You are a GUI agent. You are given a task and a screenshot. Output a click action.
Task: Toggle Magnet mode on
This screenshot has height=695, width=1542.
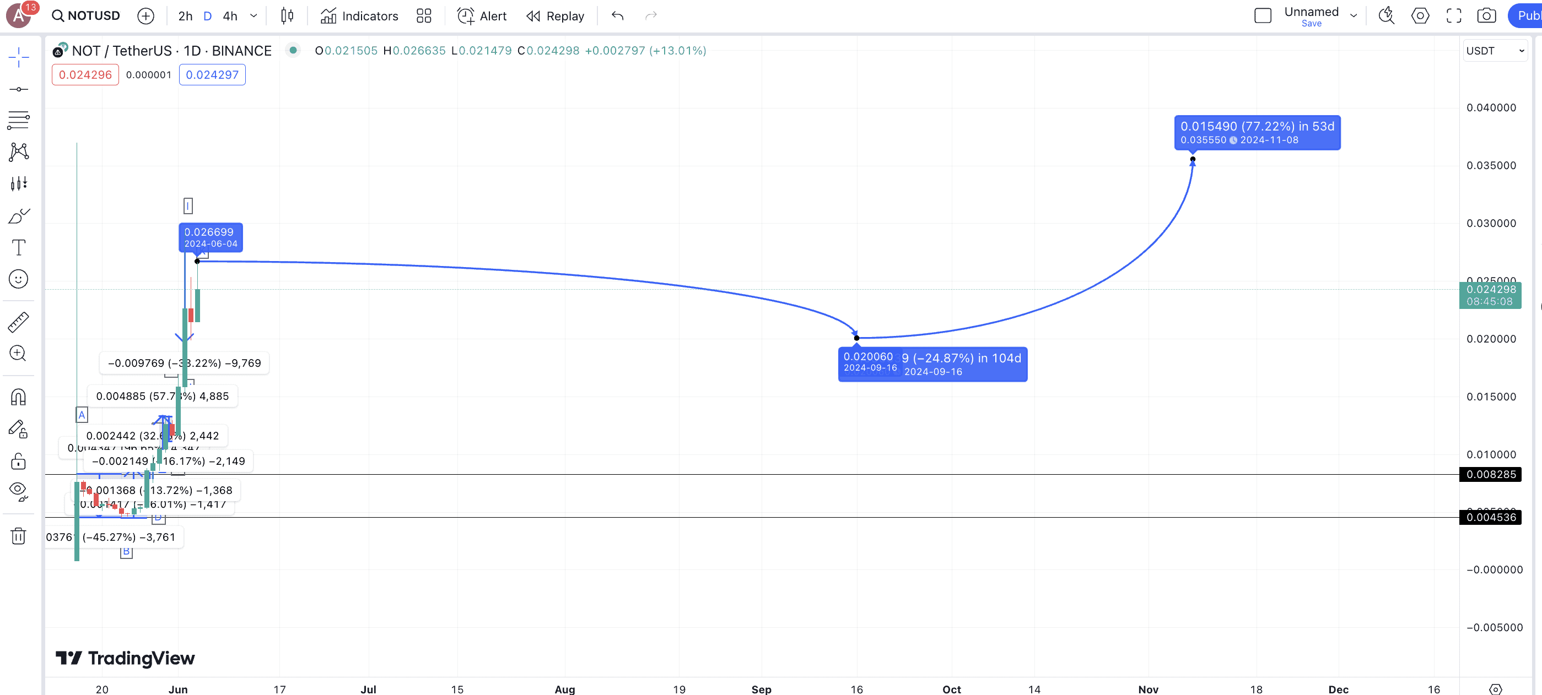coord(19,397)
